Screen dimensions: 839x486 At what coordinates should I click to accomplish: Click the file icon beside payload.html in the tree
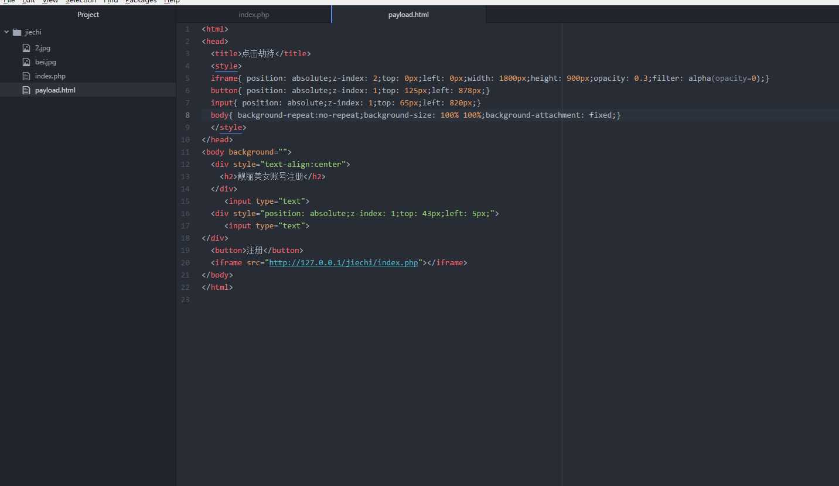[26, 90]
